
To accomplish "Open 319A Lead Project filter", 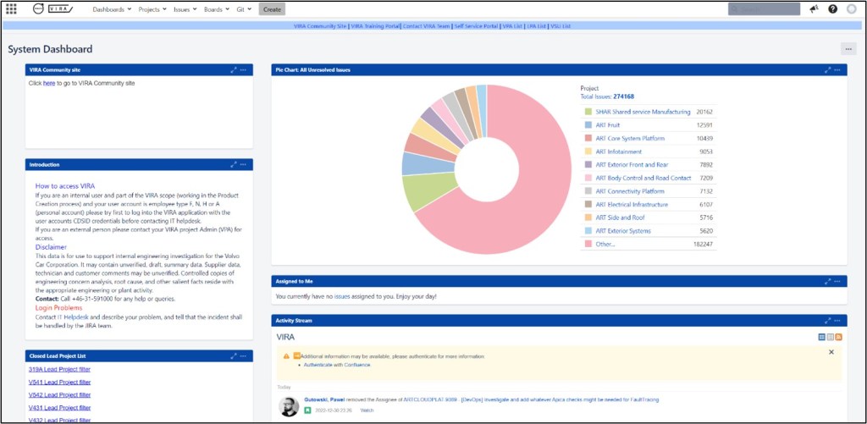I will click(x=59, y=369).
